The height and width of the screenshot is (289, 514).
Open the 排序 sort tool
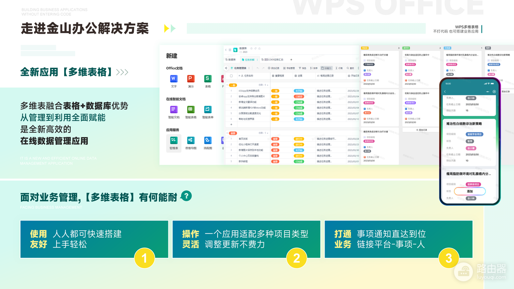[314, 68]
